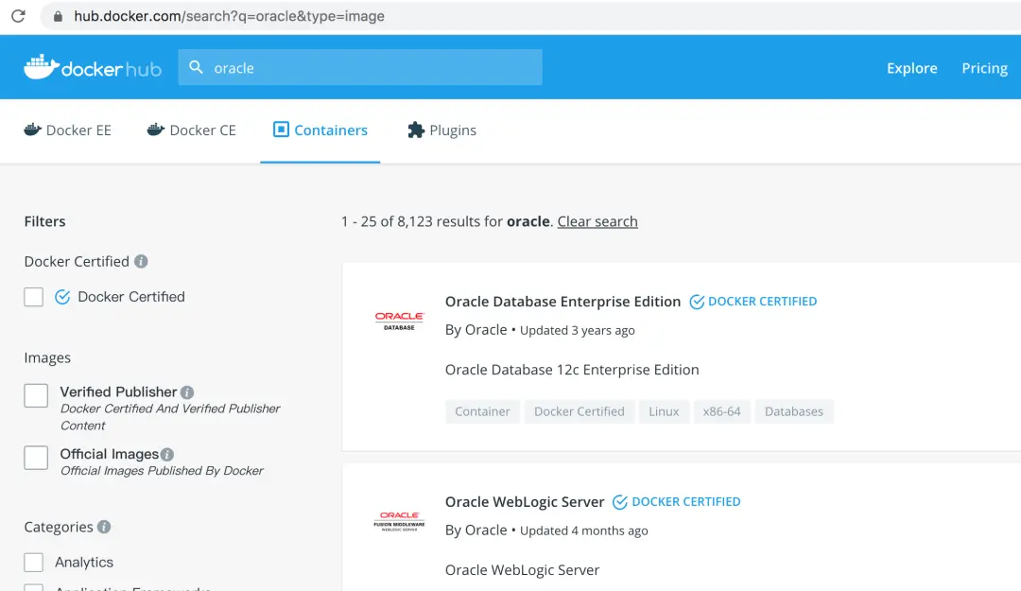The width and height of the screenshot is (1021, 591).
Task: Click the browser address bar URL
Action: point(229,16)
